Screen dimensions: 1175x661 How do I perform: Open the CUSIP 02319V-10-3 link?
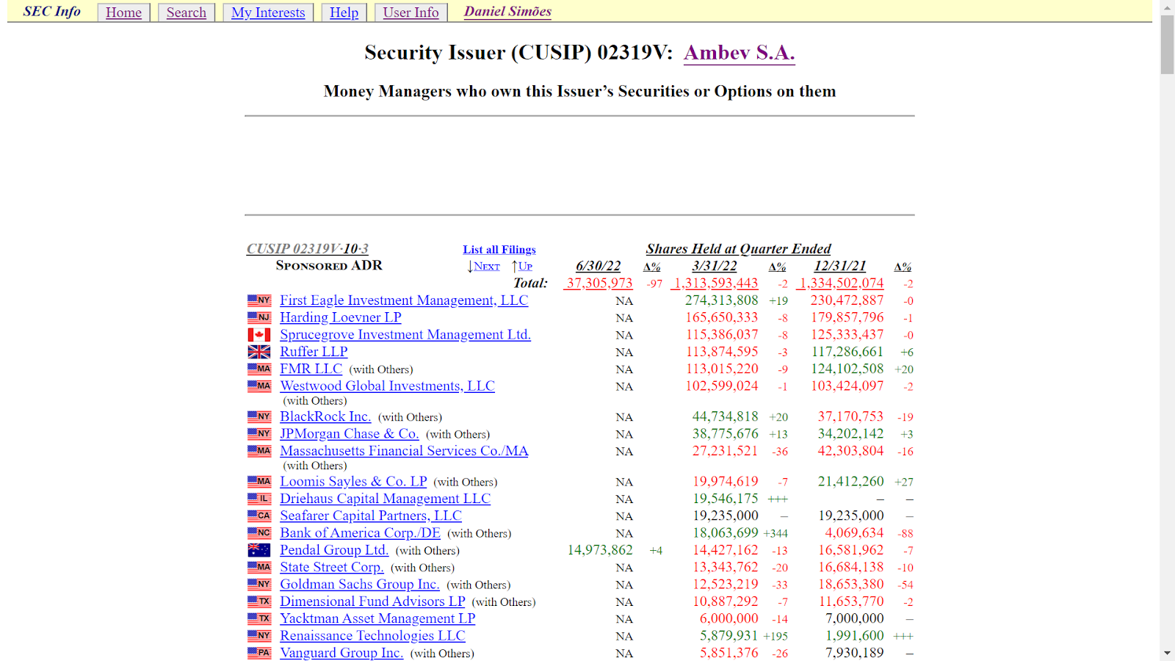(307, 249)
